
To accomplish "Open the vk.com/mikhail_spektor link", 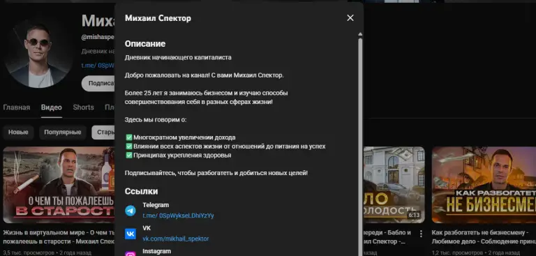I will (x=176, y=239).
